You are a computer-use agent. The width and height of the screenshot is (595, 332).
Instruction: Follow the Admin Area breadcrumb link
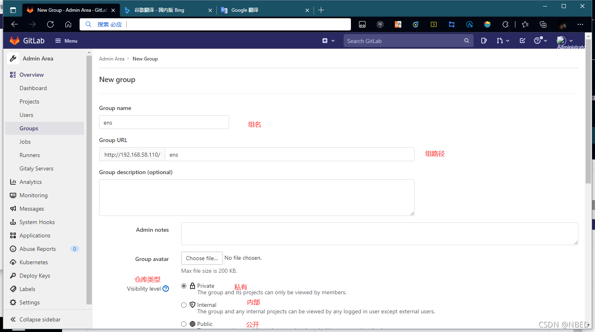pos(112,58)
